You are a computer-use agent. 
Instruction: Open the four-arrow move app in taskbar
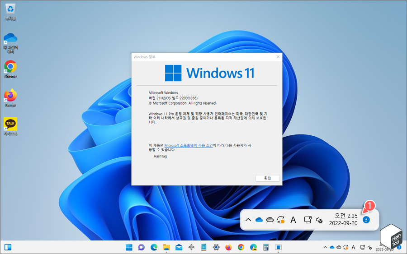(191, 247)
